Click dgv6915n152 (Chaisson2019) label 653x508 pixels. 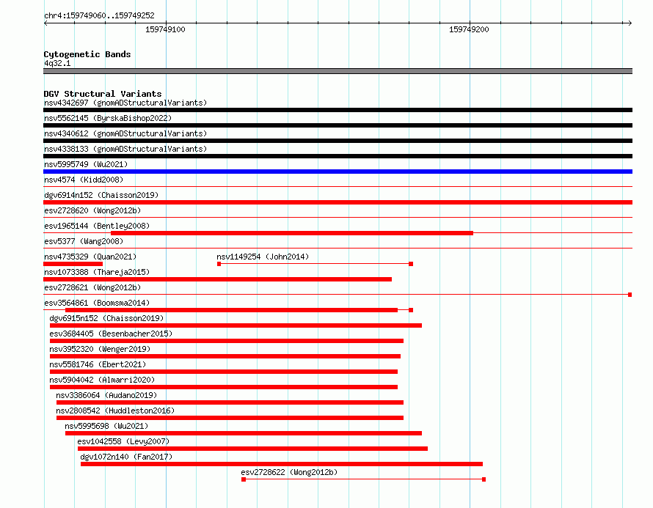point(106,318)
